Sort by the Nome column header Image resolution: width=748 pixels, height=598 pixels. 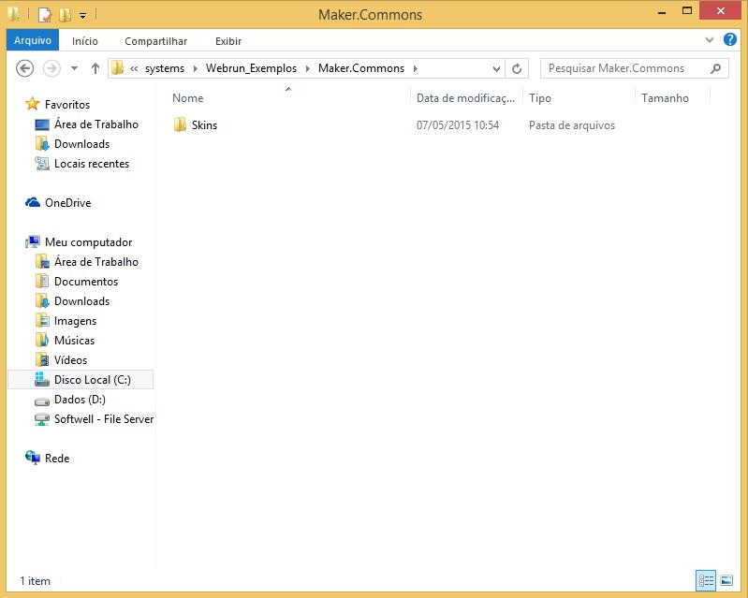point(188,98)
